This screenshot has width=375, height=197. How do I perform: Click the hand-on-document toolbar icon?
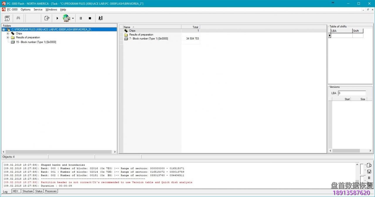point(47,18)
